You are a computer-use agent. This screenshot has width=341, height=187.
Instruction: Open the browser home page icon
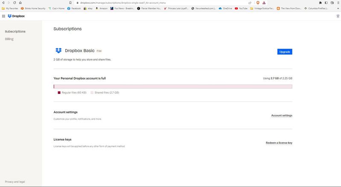pos(20,3)
